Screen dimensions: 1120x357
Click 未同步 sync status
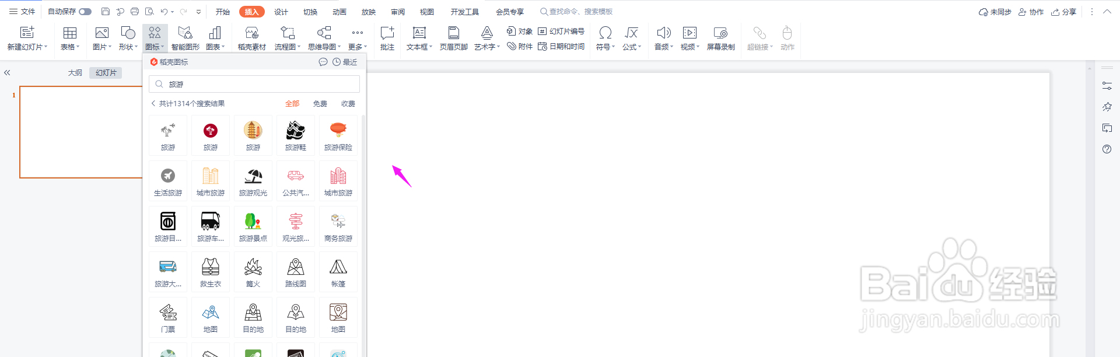pyautogui.click(x=995, y=12)
